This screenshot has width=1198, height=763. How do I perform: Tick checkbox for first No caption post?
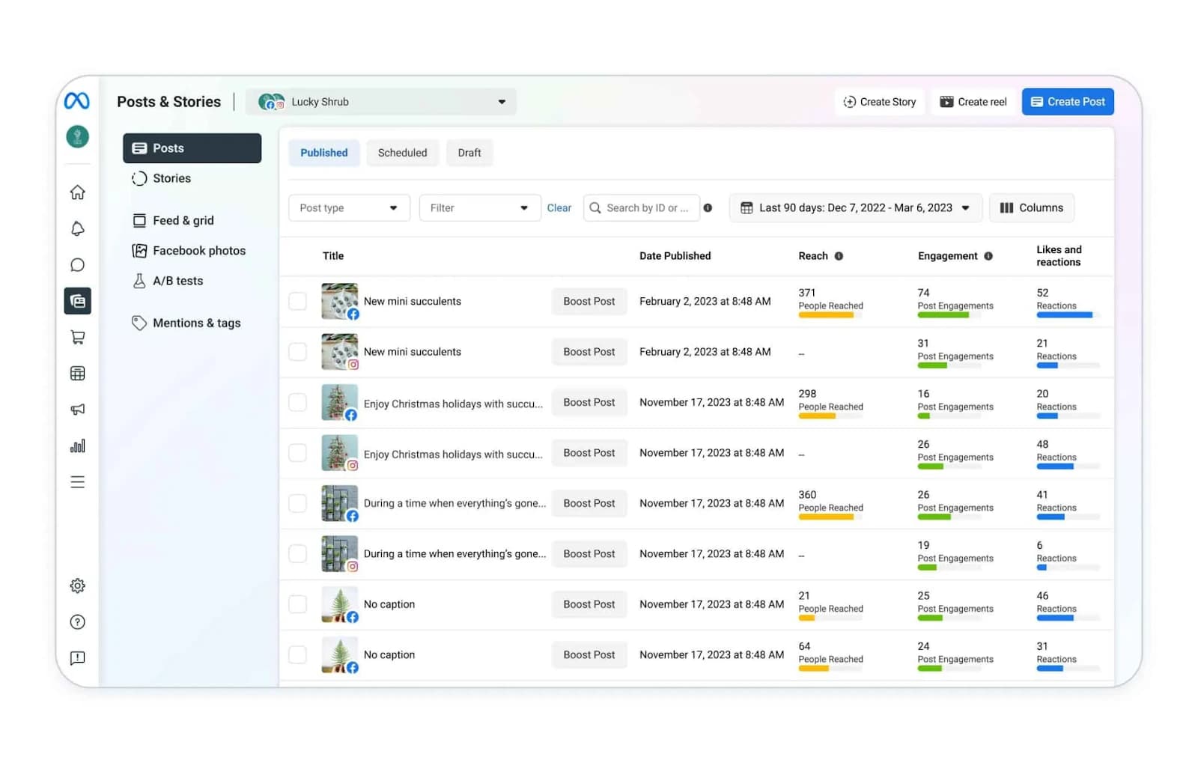tap(298, 604)
